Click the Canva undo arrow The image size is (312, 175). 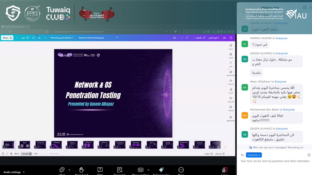(182, 38)
